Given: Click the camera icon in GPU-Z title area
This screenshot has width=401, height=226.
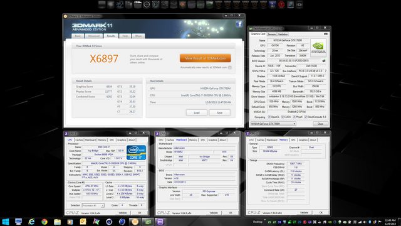Looking at the screenshot, I should (326, 34).
